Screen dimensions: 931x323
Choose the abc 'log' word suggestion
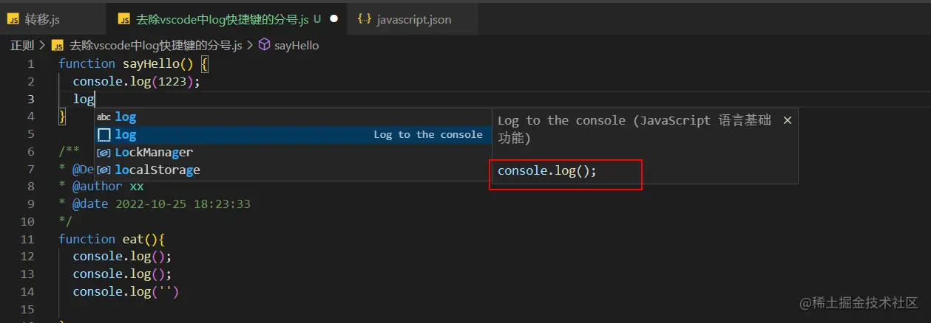(126, 117)
